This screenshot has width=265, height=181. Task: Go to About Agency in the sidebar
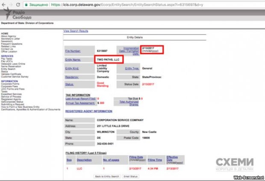pos(9,36)
